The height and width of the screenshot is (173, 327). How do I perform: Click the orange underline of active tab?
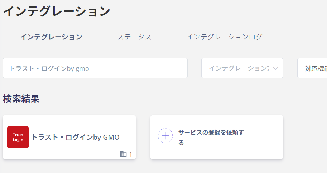pyautogui.click(x=51, y=44)
